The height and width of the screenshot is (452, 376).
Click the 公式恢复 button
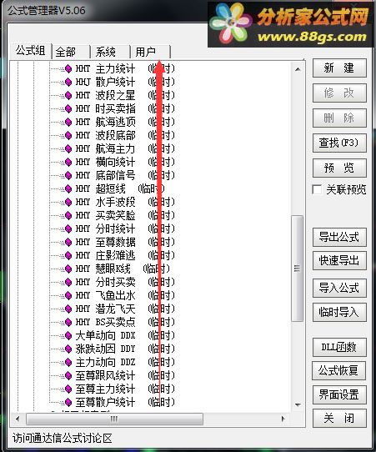pos(338,371)
